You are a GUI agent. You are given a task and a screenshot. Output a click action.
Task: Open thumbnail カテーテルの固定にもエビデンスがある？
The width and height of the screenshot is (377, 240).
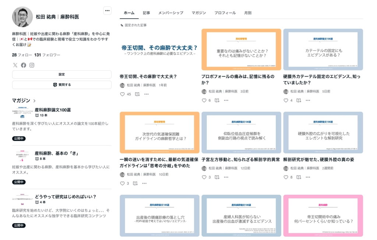point(323,50)
